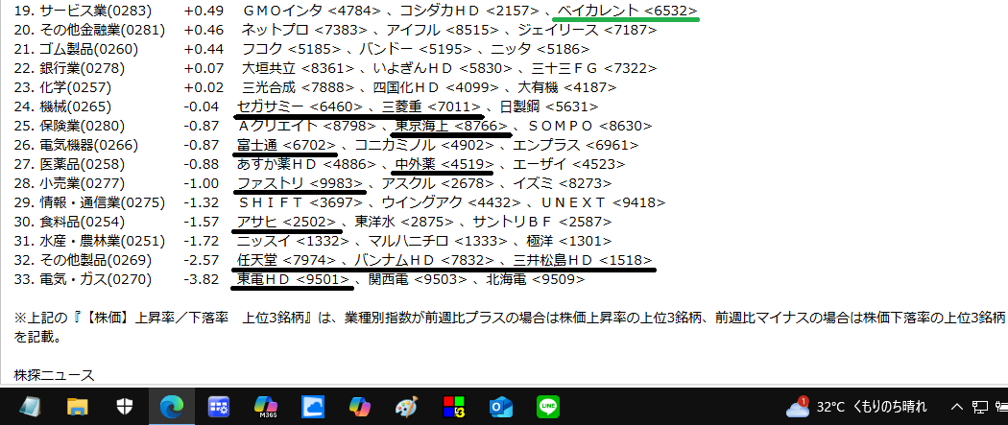Click 日製鋼 <5631> stock

point(550,106)
